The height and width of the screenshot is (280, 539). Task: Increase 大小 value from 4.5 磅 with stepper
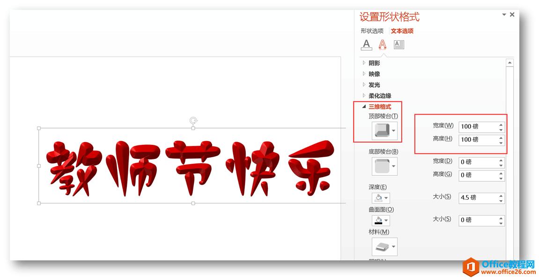501,195
